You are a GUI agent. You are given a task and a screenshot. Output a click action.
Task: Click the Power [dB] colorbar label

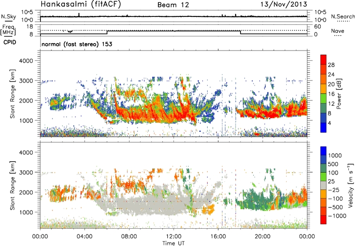pyautogui.click(x=339, y=94)
